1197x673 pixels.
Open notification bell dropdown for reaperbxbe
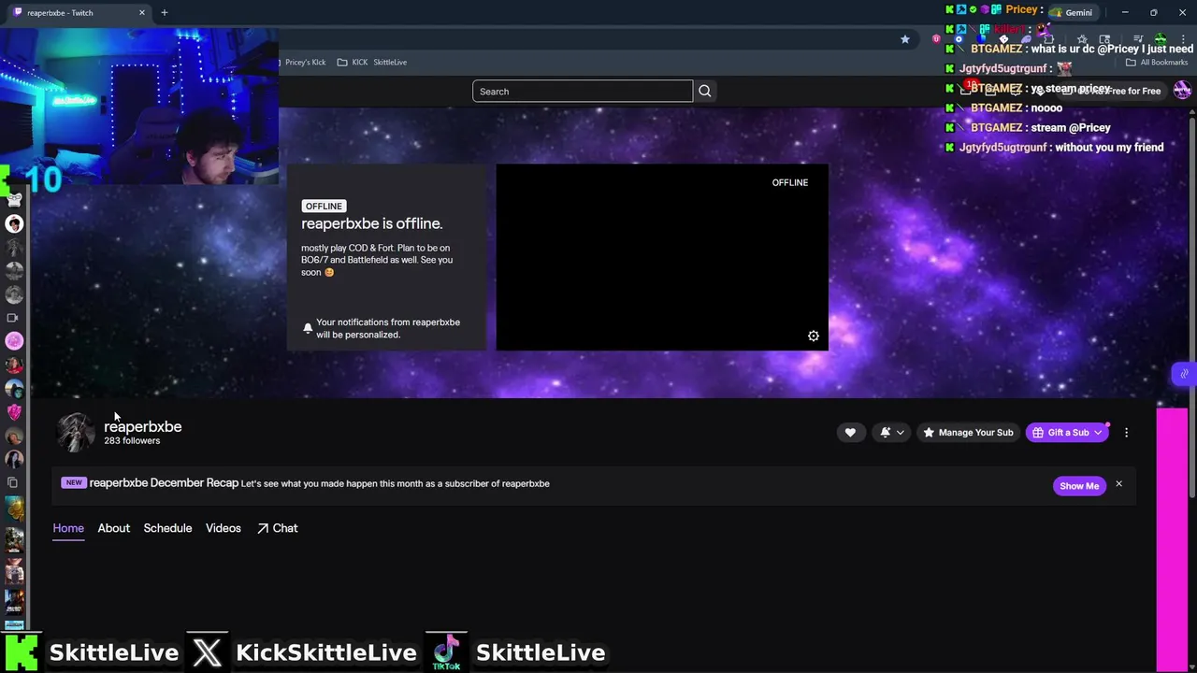click(x=891, y=432)
